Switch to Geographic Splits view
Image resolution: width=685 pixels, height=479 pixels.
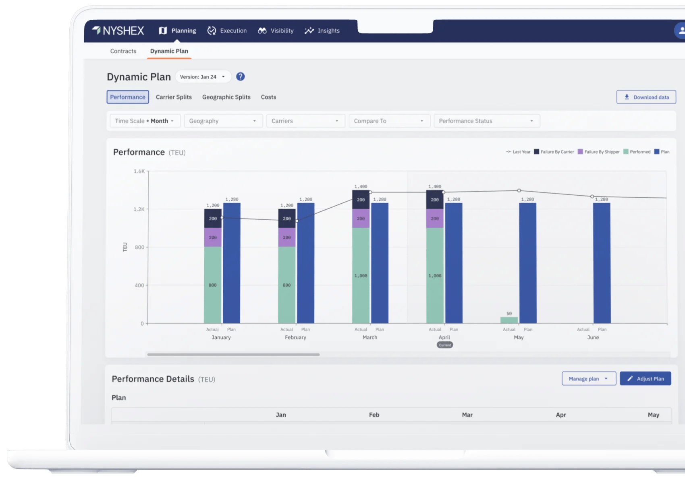click(226, 97)
